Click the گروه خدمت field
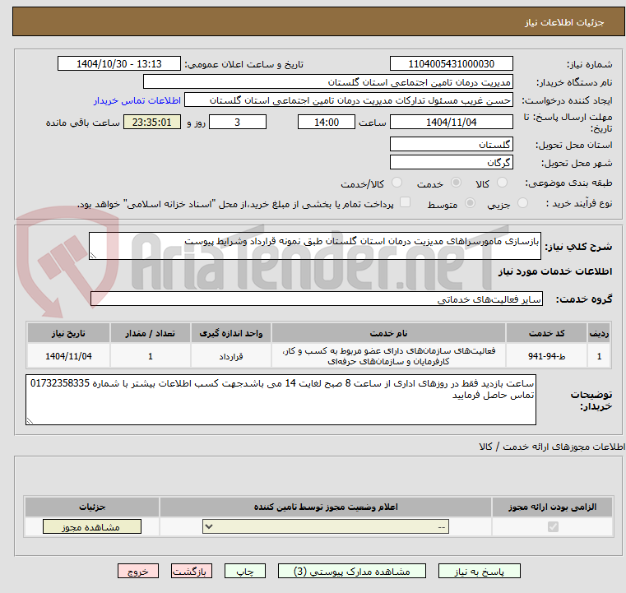Image resolution: width=626 pixels, height=593 pixels. 317,299
